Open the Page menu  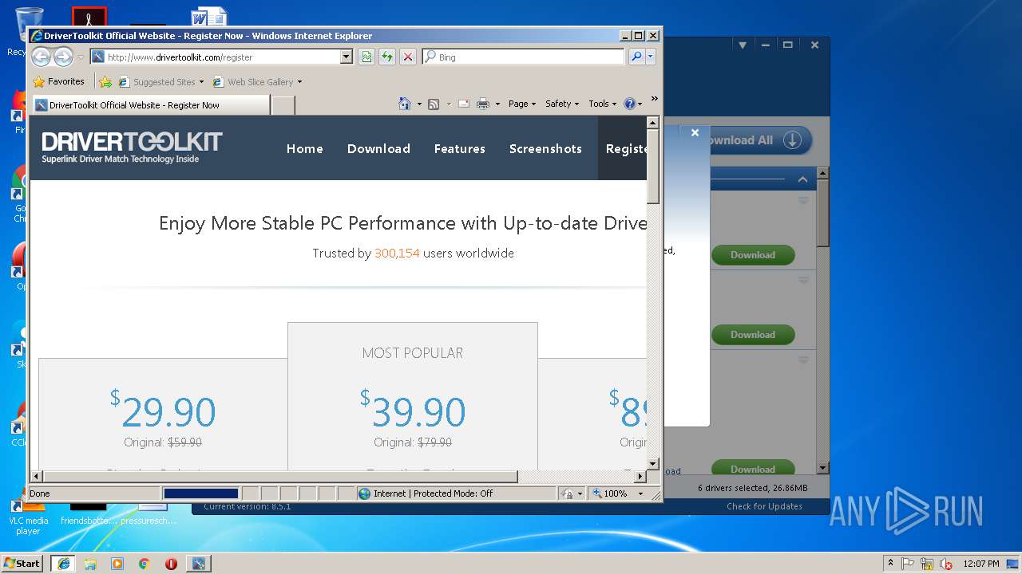coord(522,104)
